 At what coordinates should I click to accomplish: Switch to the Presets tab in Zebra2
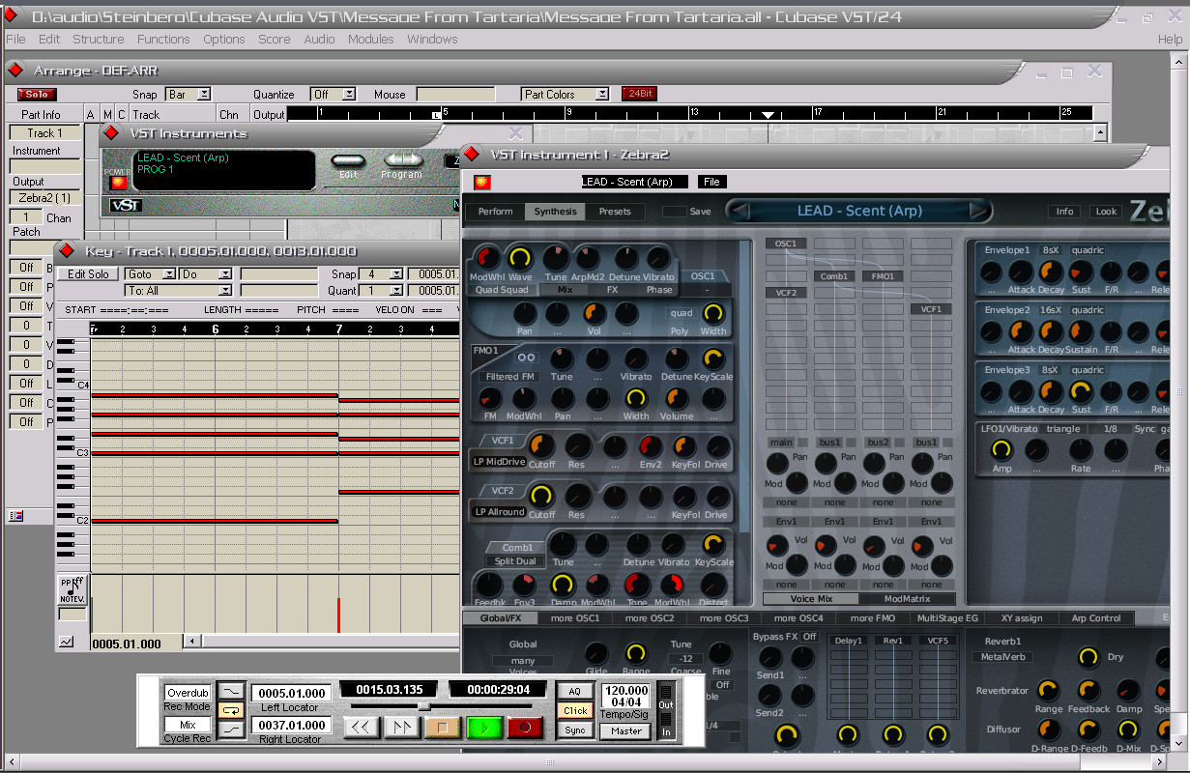[615, 211]
